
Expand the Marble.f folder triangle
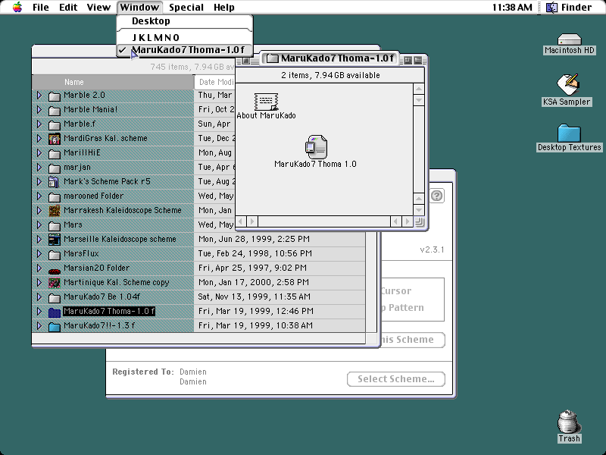(39, 124)
